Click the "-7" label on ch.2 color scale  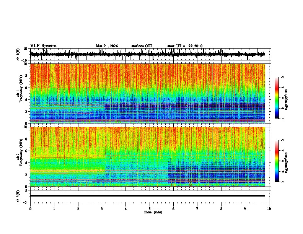pos(282,182)
